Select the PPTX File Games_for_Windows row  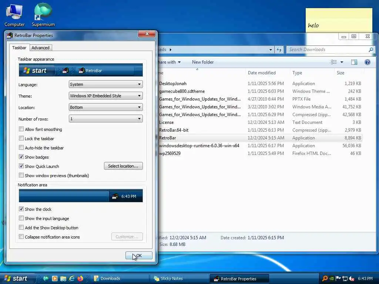pos(260,99)
